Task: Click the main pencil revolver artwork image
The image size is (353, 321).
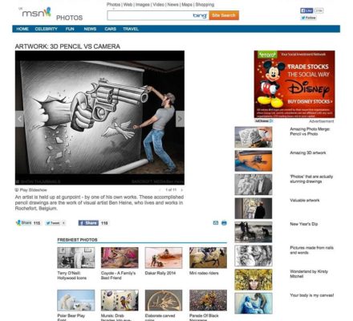Action: (99, 118)
